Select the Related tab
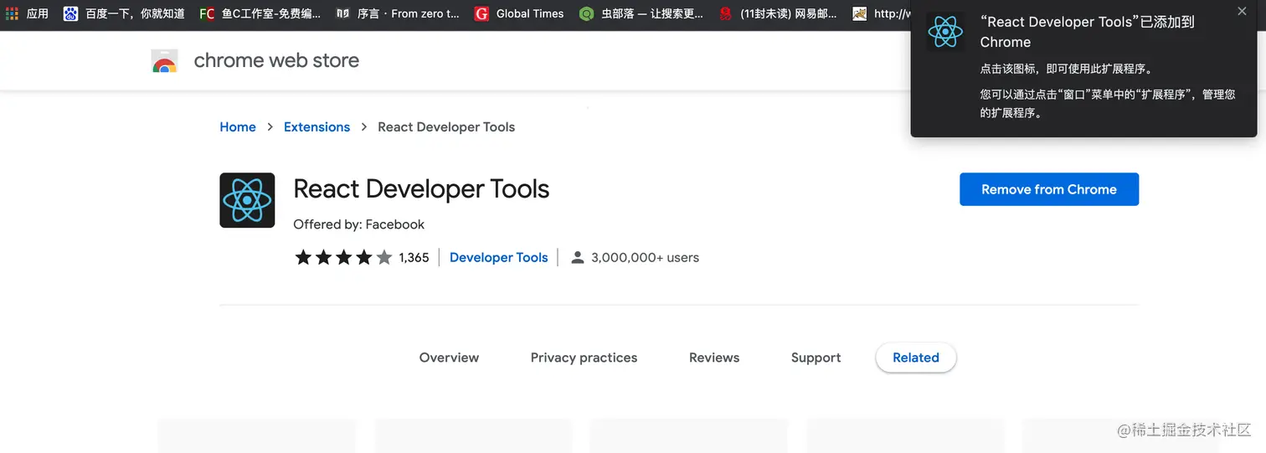Viewport: 1266px width, 453px height. (x=916, y=358)
